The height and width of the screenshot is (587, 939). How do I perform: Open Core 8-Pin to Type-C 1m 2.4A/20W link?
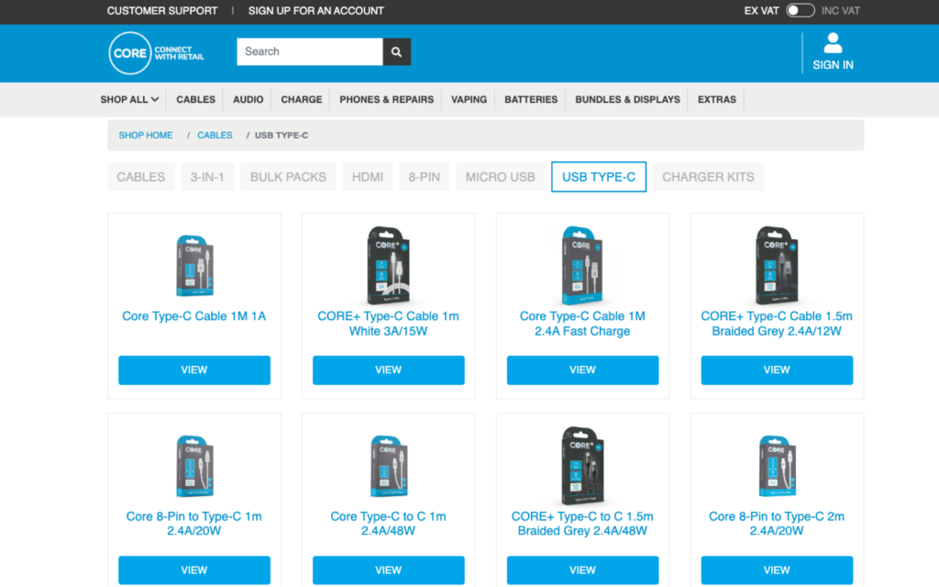194,524
